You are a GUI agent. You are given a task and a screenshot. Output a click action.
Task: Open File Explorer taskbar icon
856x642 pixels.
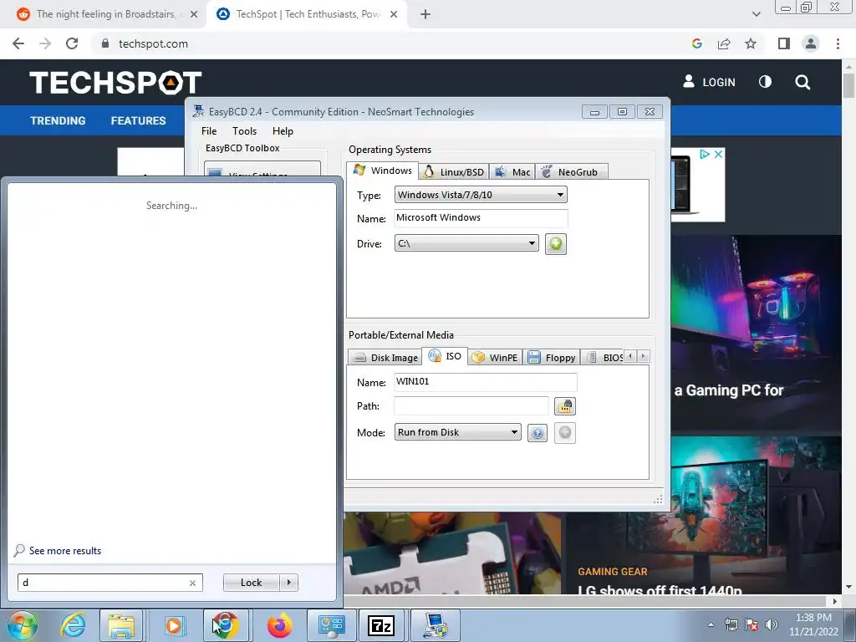tap(121, 625)
